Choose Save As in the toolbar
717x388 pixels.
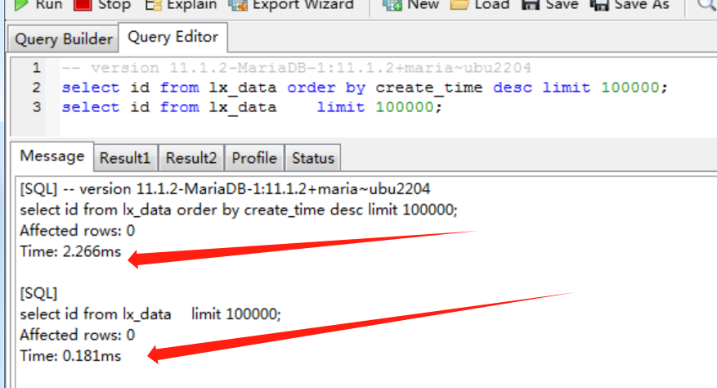click(x=630, y=5)
